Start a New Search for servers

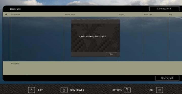pyautogui.click(x=167, y=78)
